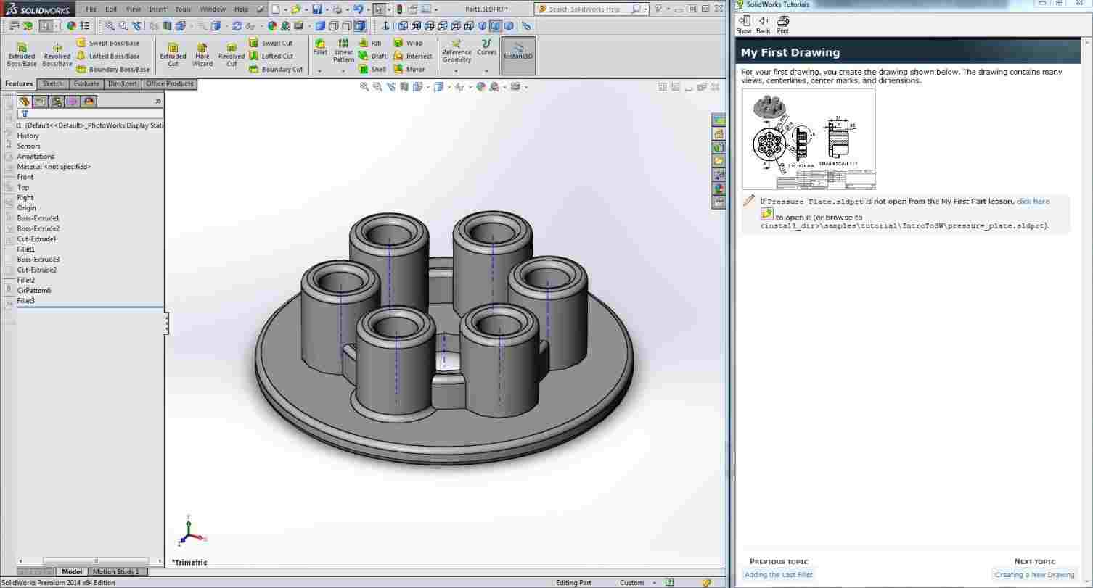Expand the Fillet dropdown arrow
Screen dimensions: 1093x588
(x=319, y=71)
